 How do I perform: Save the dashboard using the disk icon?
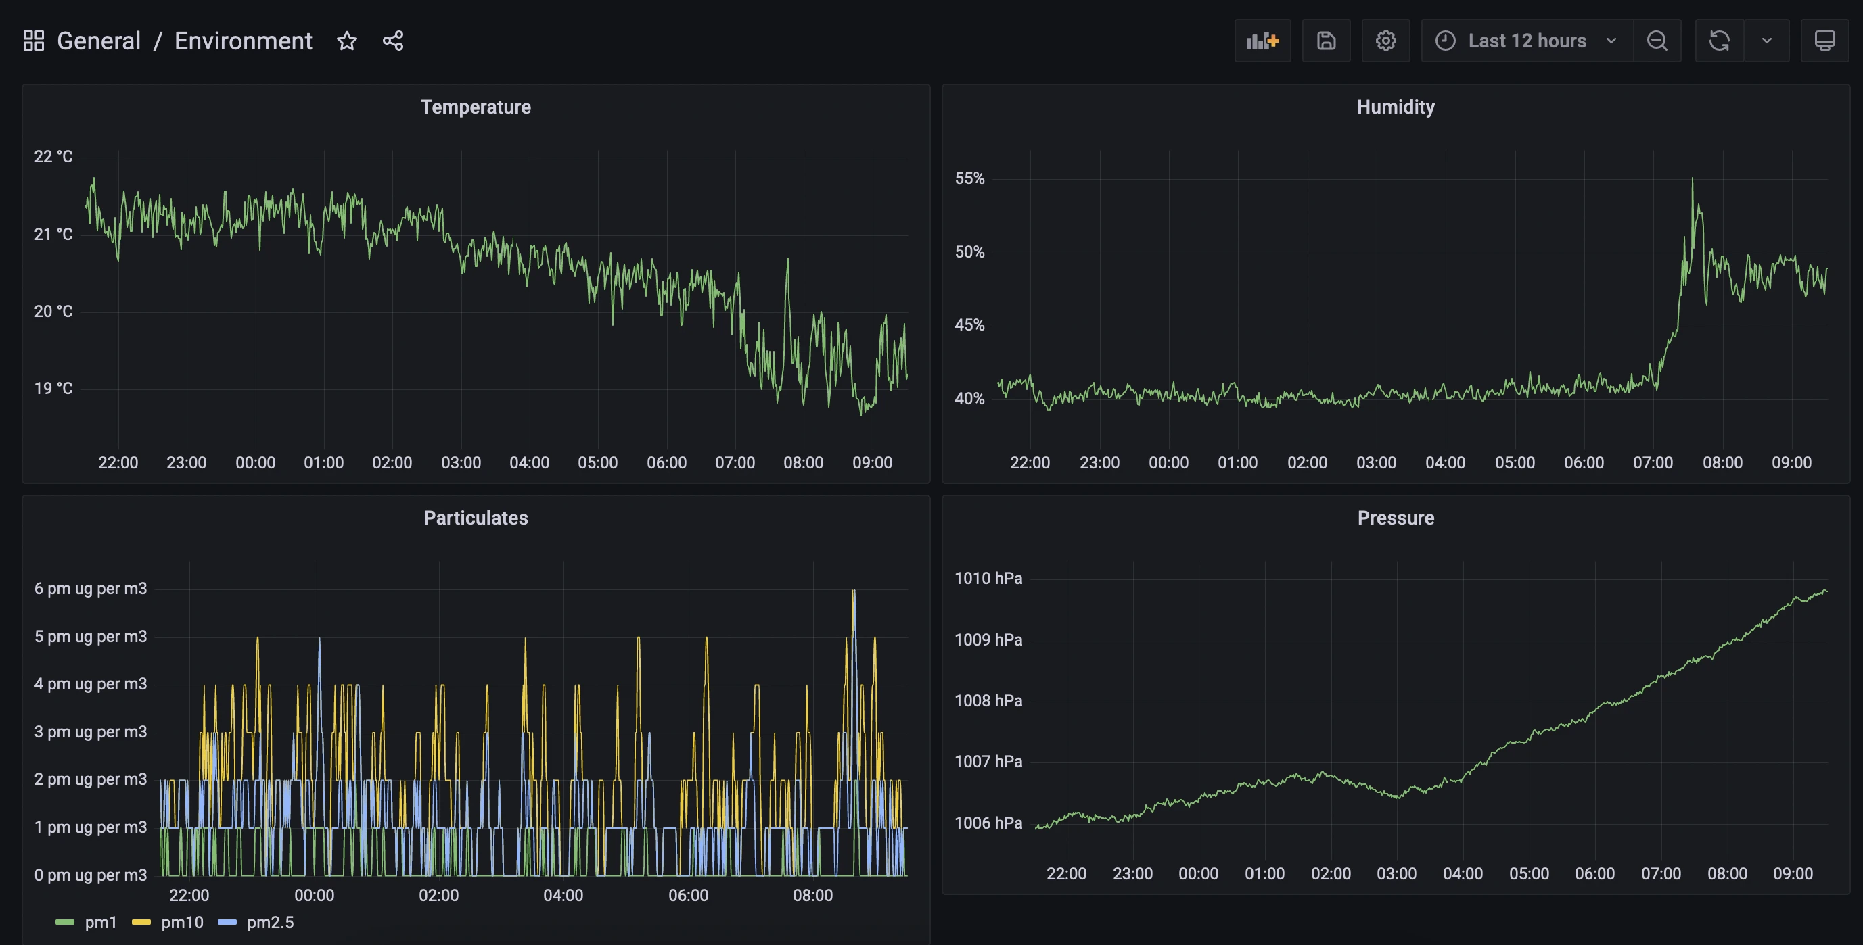(1326, 41)
